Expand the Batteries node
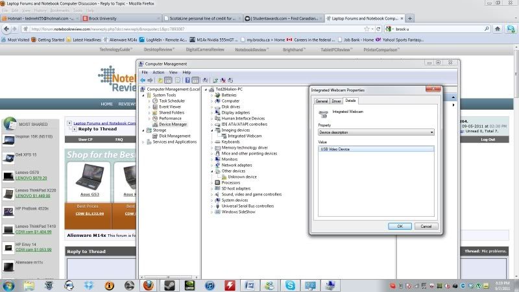The image size is (519, 292). pos(212,95)
